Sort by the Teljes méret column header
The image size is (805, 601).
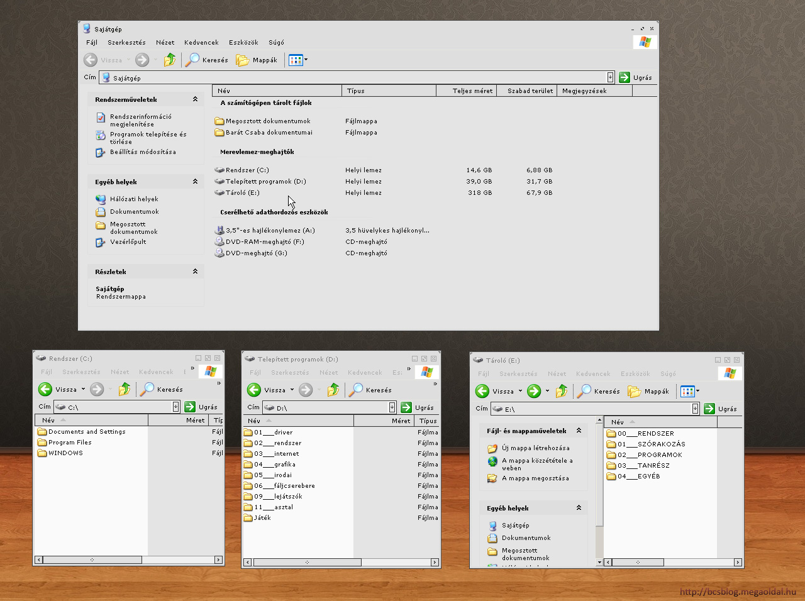coord(472,91)
